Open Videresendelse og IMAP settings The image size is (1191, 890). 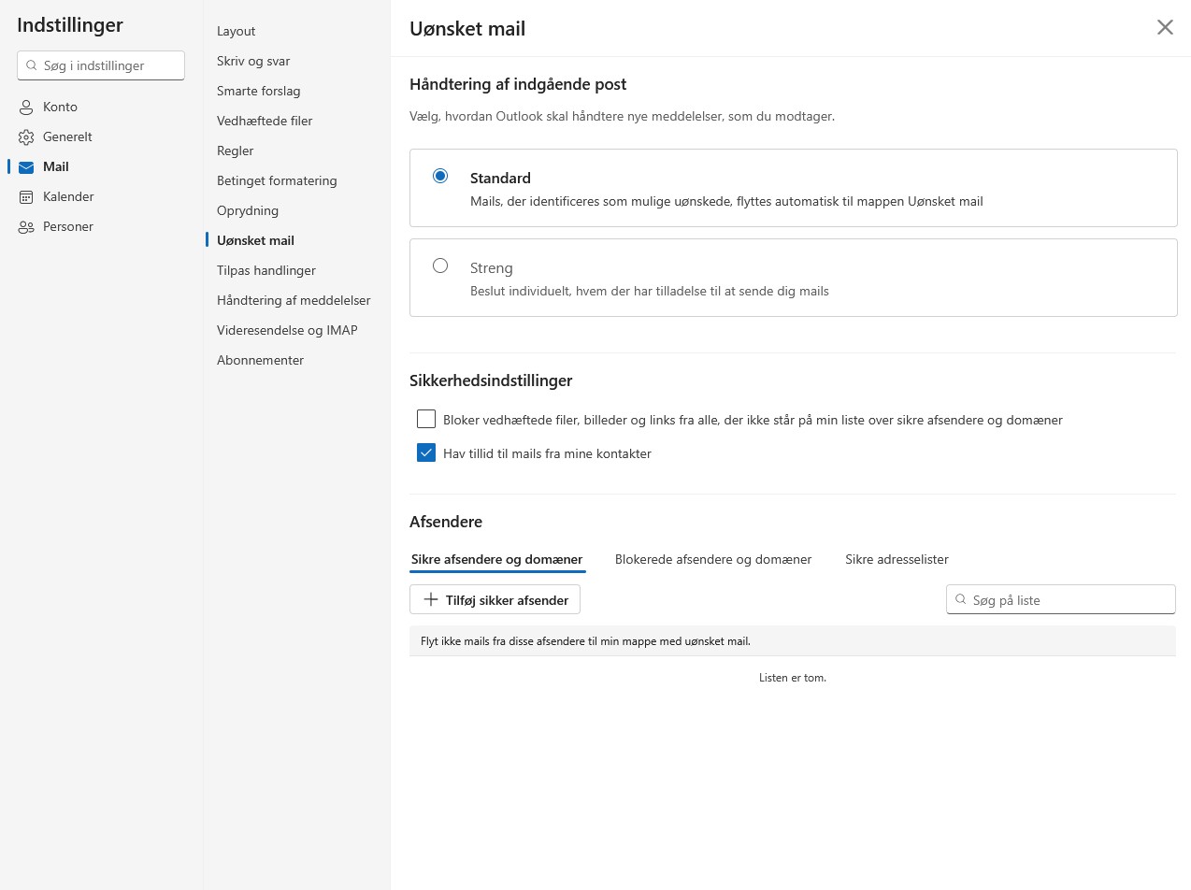(287, 330)
